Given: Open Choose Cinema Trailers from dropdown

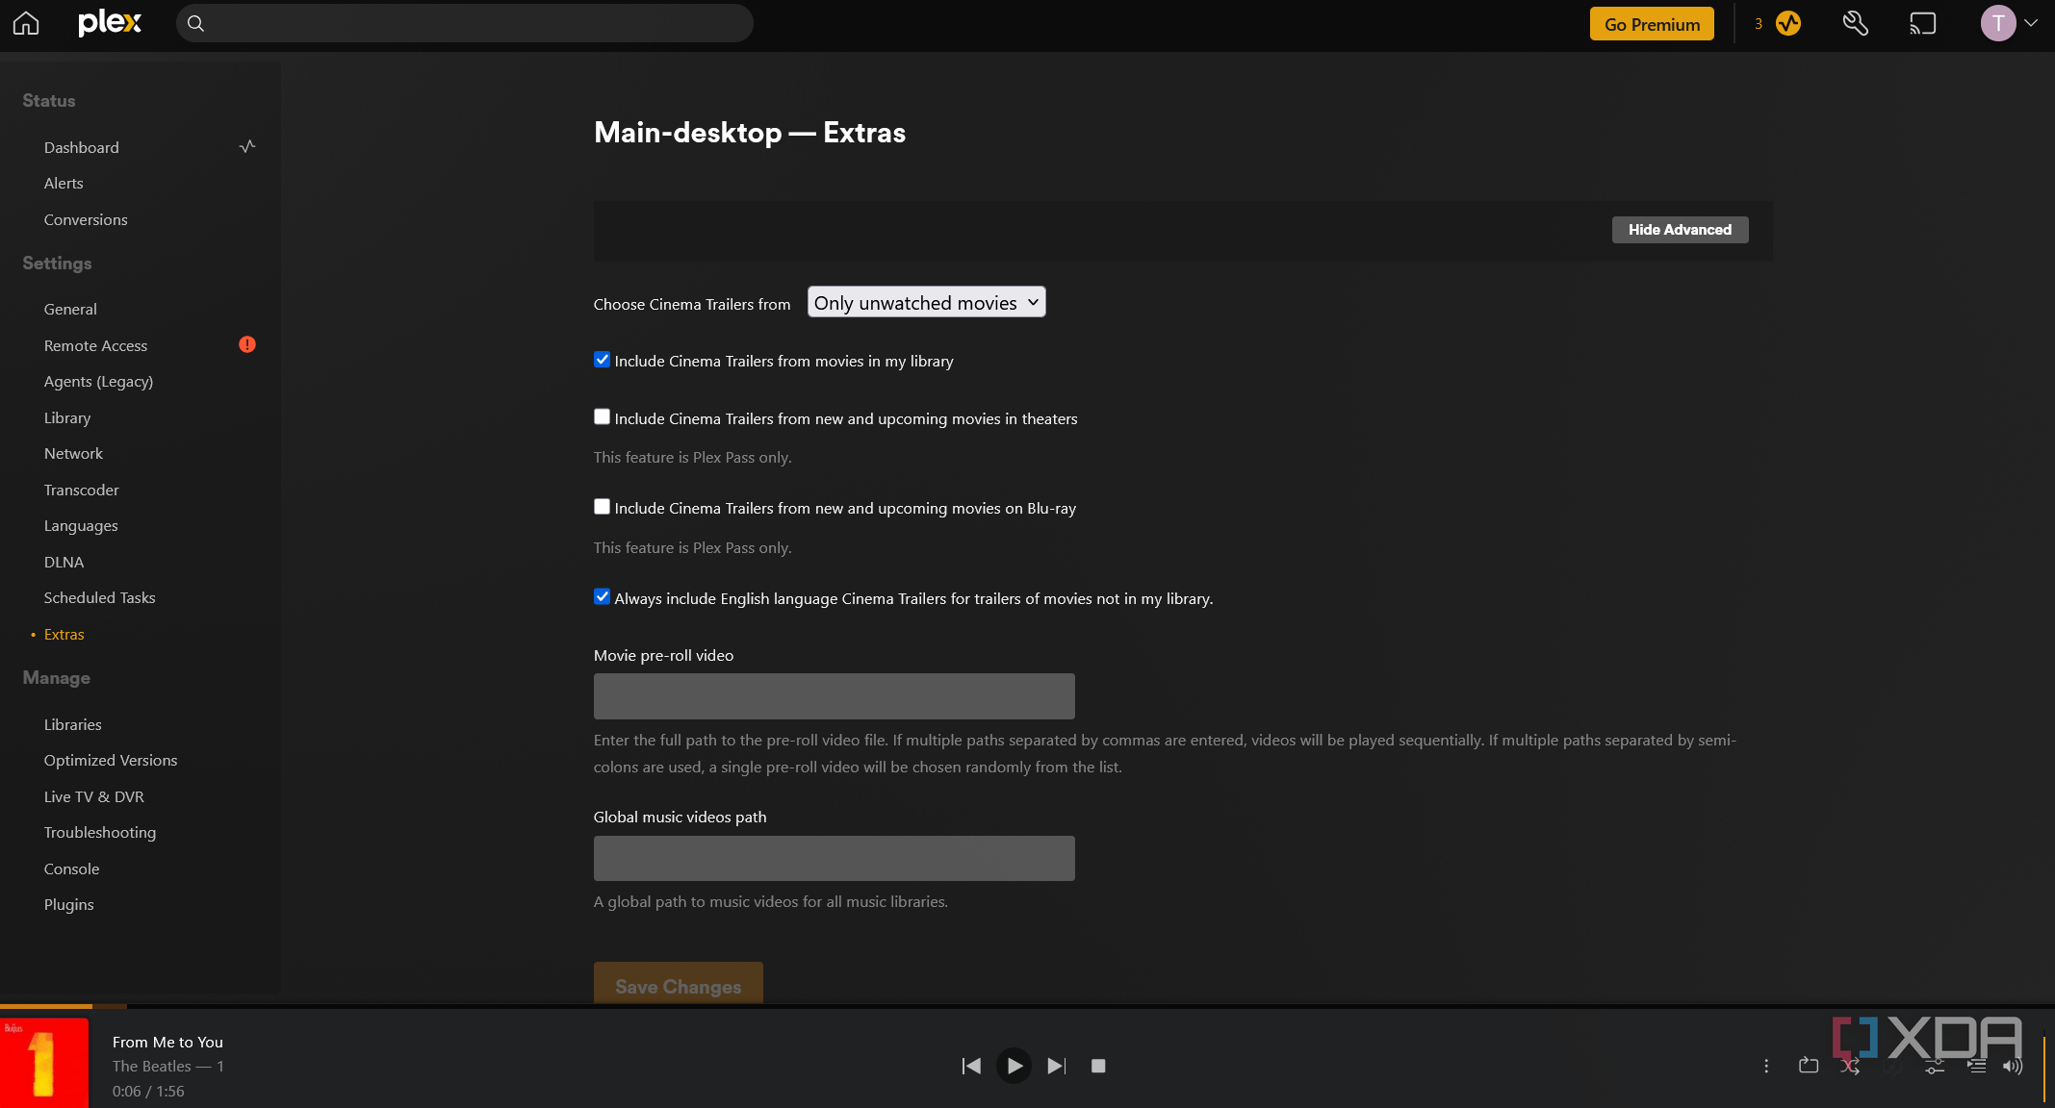Looking at the screenshot, I should pyautogui.click(x=926, y=302).
